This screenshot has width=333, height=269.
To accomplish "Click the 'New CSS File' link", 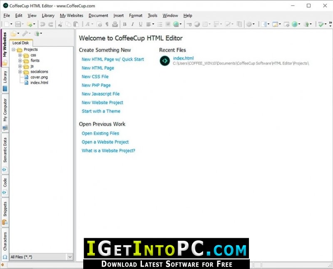I will 95,77.
